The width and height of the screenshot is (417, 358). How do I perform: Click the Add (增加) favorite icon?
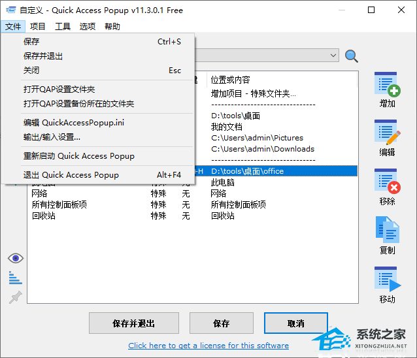click(x=387, y=85)
